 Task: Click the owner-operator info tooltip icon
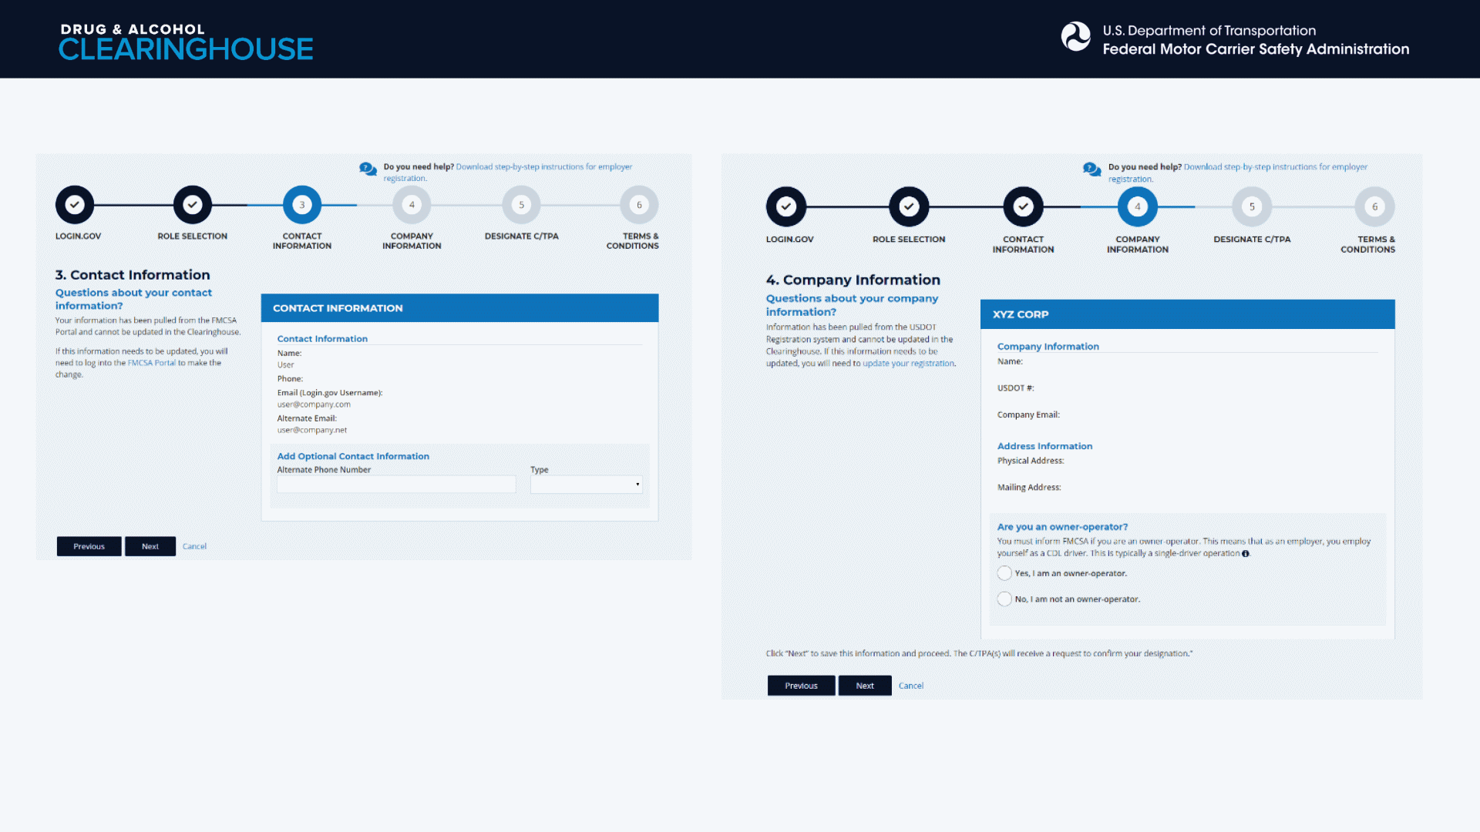(x=1246, y=554)
